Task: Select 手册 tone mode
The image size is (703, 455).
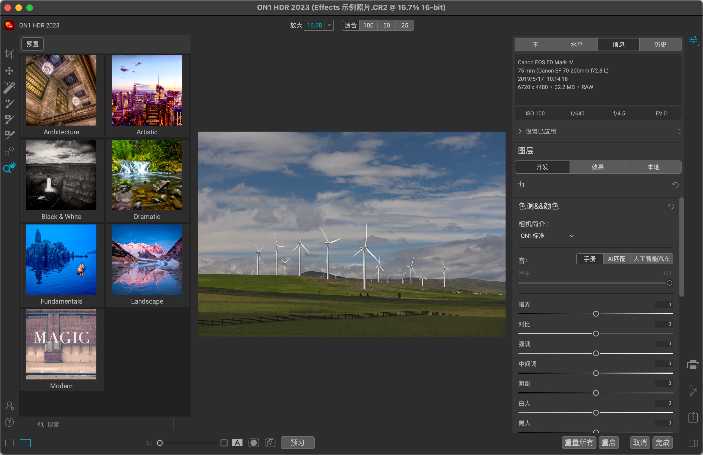Action: 590,259
